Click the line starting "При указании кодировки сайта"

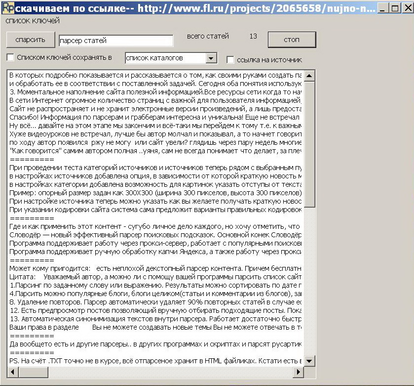point(155,210)
